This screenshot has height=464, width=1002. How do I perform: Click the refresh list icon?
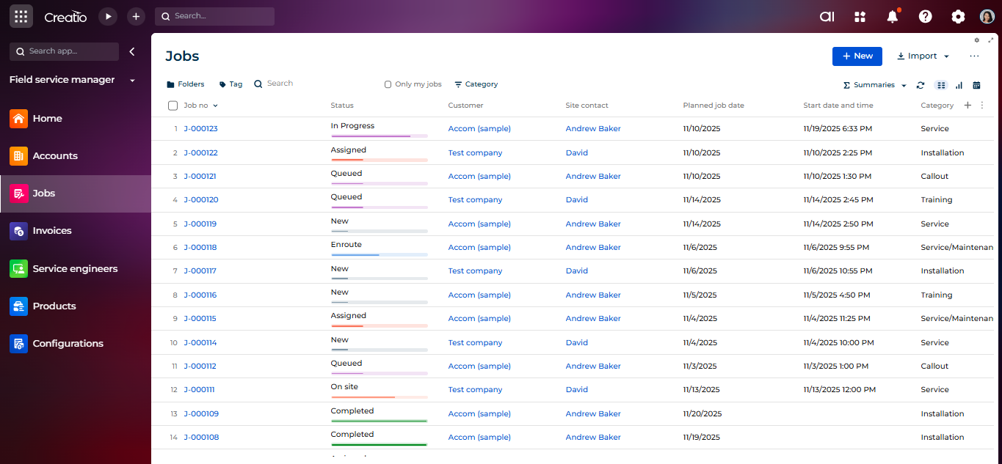921,85
